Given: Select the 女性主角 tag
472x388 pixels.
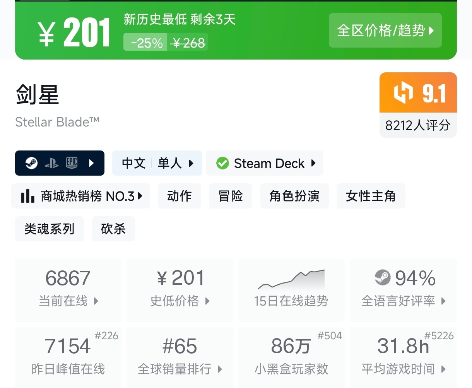Looking at the screenshot, I should click(x=371, y=196).
